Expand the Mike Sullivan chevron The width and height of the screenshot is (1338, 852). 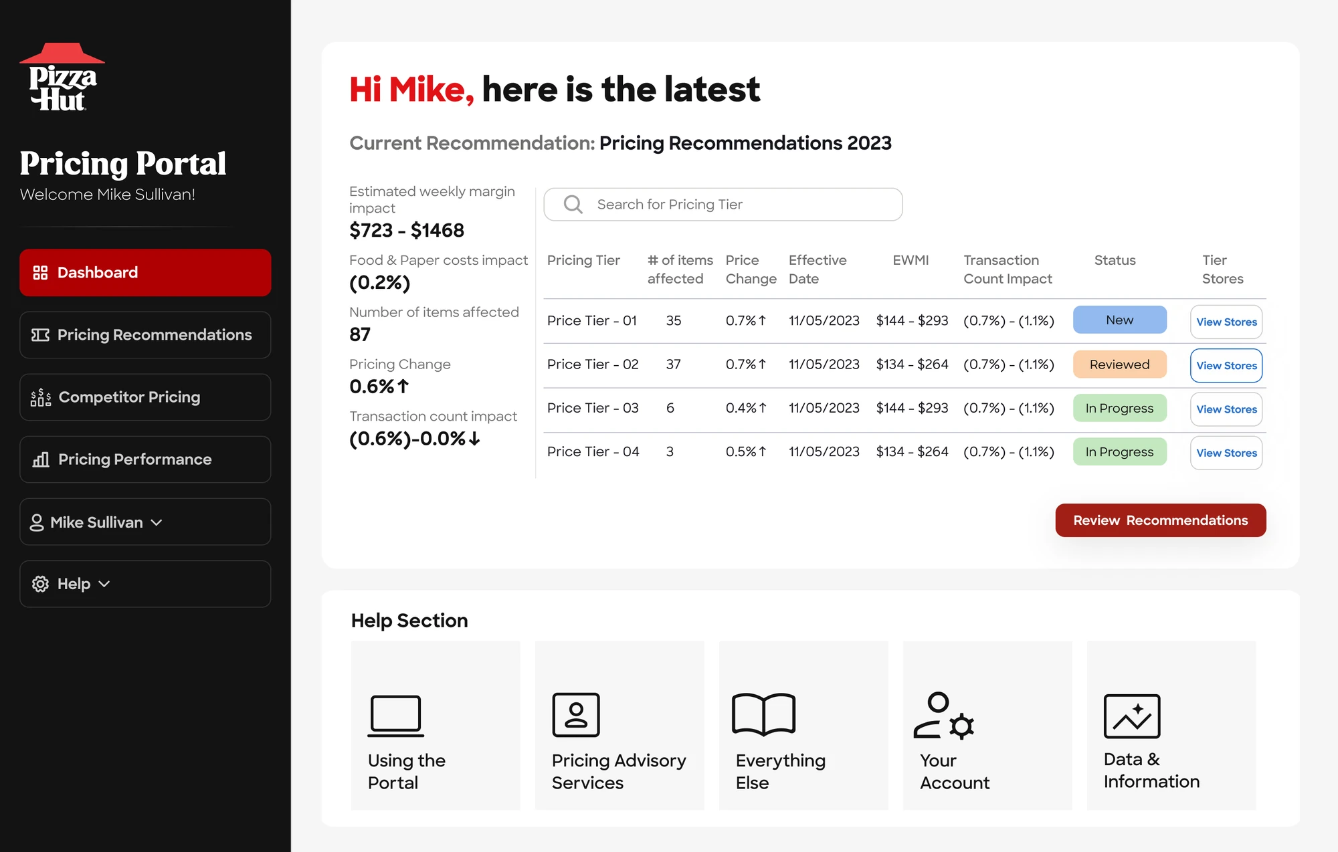pos(157,522)
